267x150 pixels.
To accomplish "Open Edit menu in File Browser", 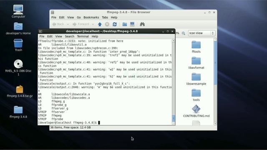I will (x=62, y=17).
